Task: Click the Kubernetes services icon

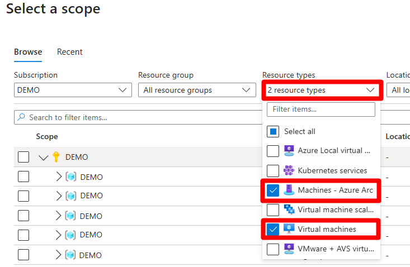Action: point(289,170)
